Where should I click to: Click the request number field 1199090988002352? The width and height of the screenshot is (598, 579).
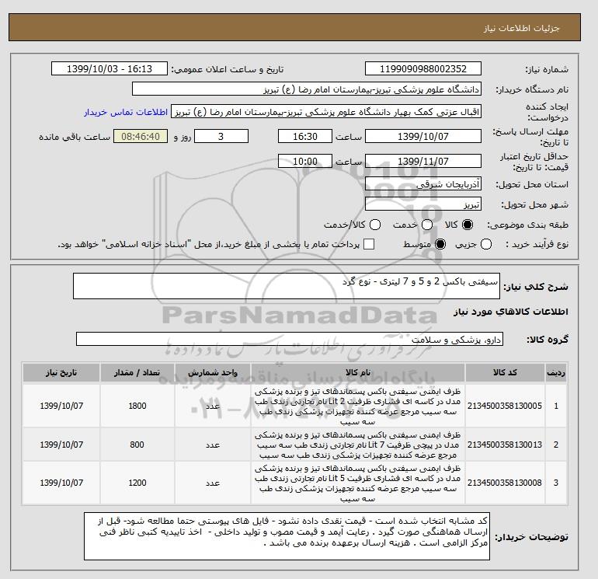(x=423, y=69)
